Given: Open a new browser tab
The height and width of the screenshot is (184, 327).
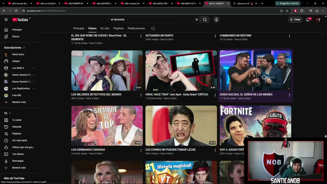Looking at the screenshot, I should click(x=262, y=4).
